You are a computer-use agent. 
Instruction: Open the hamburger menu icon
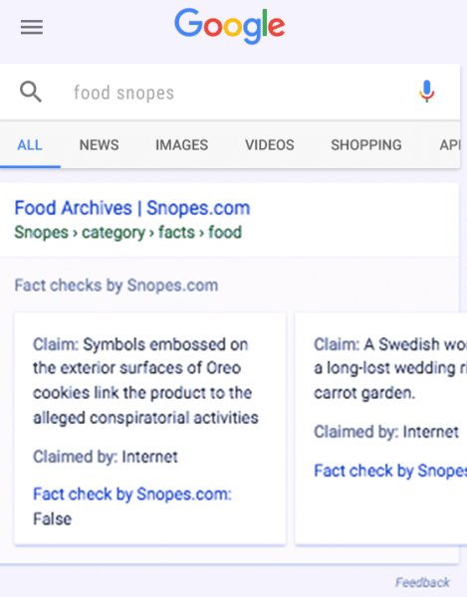[32, 28]
